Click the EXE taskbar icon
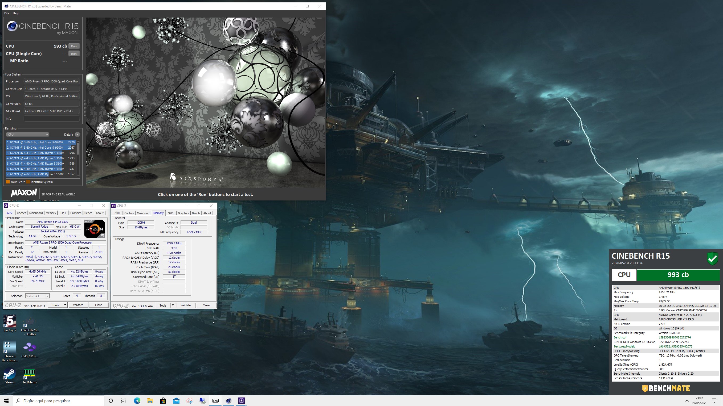The height and width of the screenshot is (406, 723). pyautogui.click(x=215, y=401)
